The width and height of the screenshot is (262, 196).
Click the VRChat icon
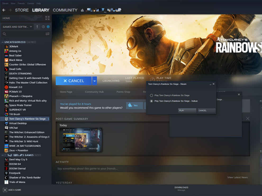pyautogui.click(x=6, y=128)
